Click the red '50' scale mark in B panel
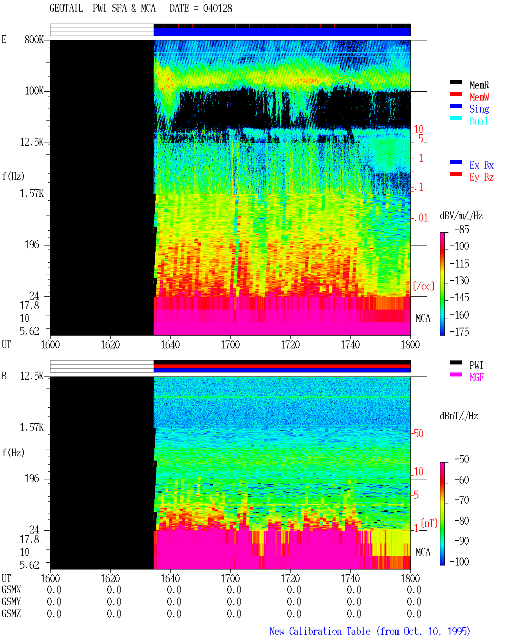512x638 pixels. click(x=418, y=434)
